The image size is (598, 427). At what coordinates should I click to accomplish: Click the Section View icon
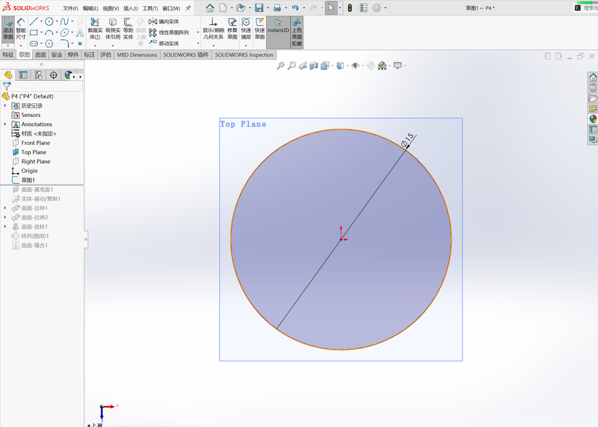pyautogui.click(x=314, y=65)
